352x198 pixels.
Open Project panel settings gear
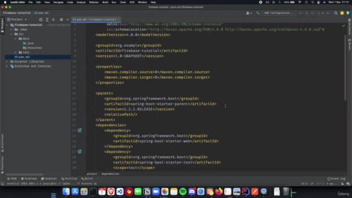pyautogui.click(x=61, y=20)
